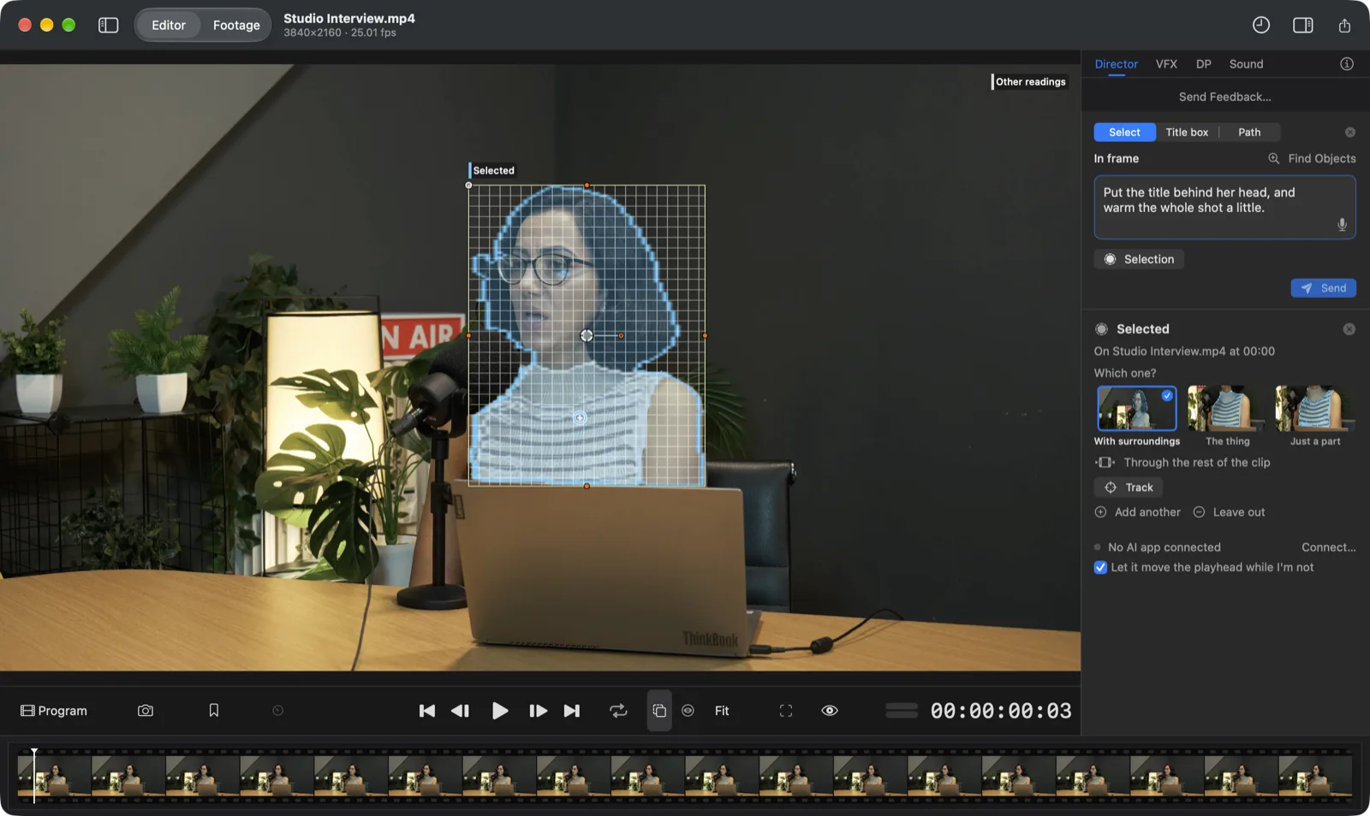Click the info icon in panel header
Screen dimensions: 1370x816
click(1346, 64)
